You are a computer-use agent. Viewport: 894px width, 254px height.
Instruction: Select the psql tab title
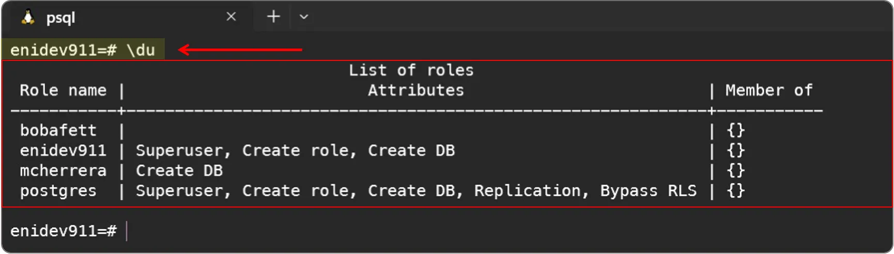[x=60, y=18]
